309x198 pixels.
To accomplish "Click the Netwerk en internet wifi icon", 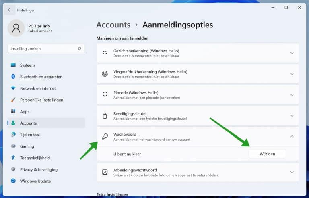I will [x=13, y=88].
